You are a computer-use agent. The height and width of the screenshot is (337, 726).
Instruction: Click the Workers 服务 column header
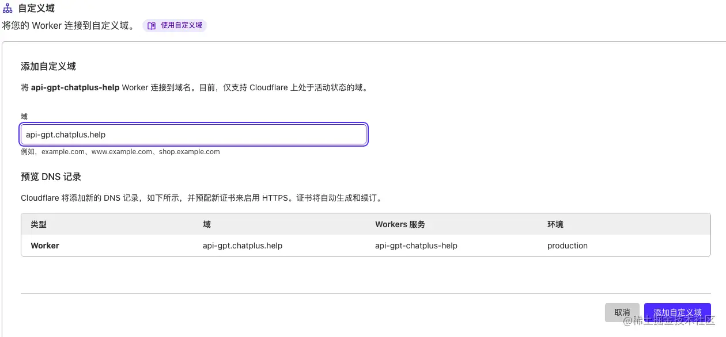coord(400,224)
